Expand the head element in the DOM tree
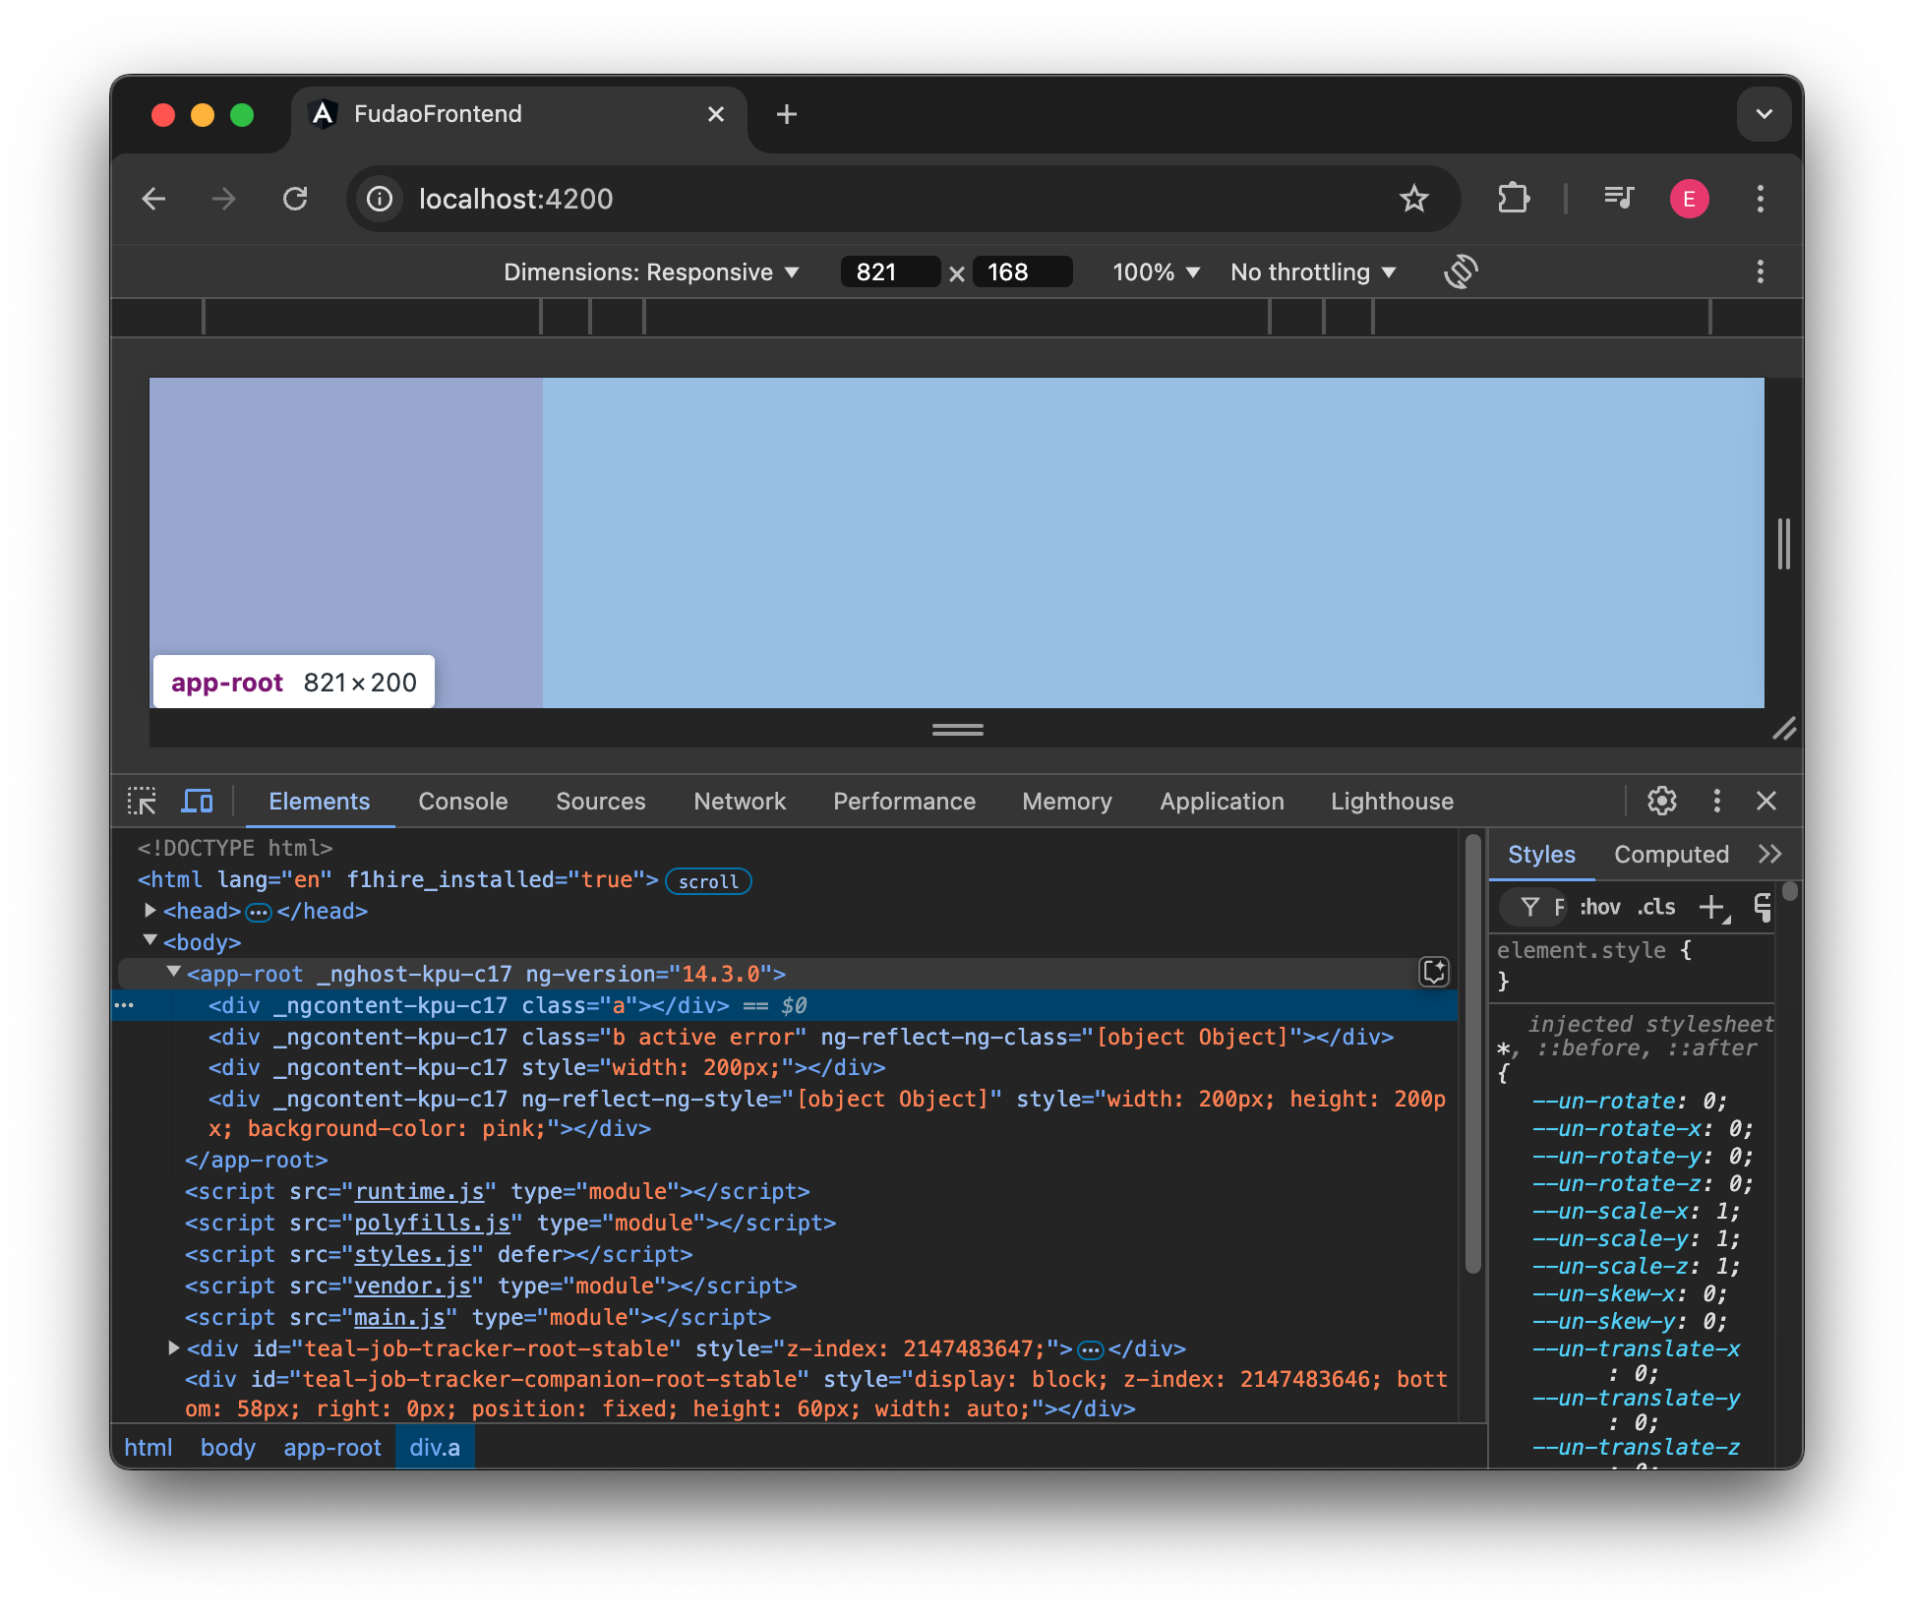The image size is (1914, 1615). pos(150,911)
